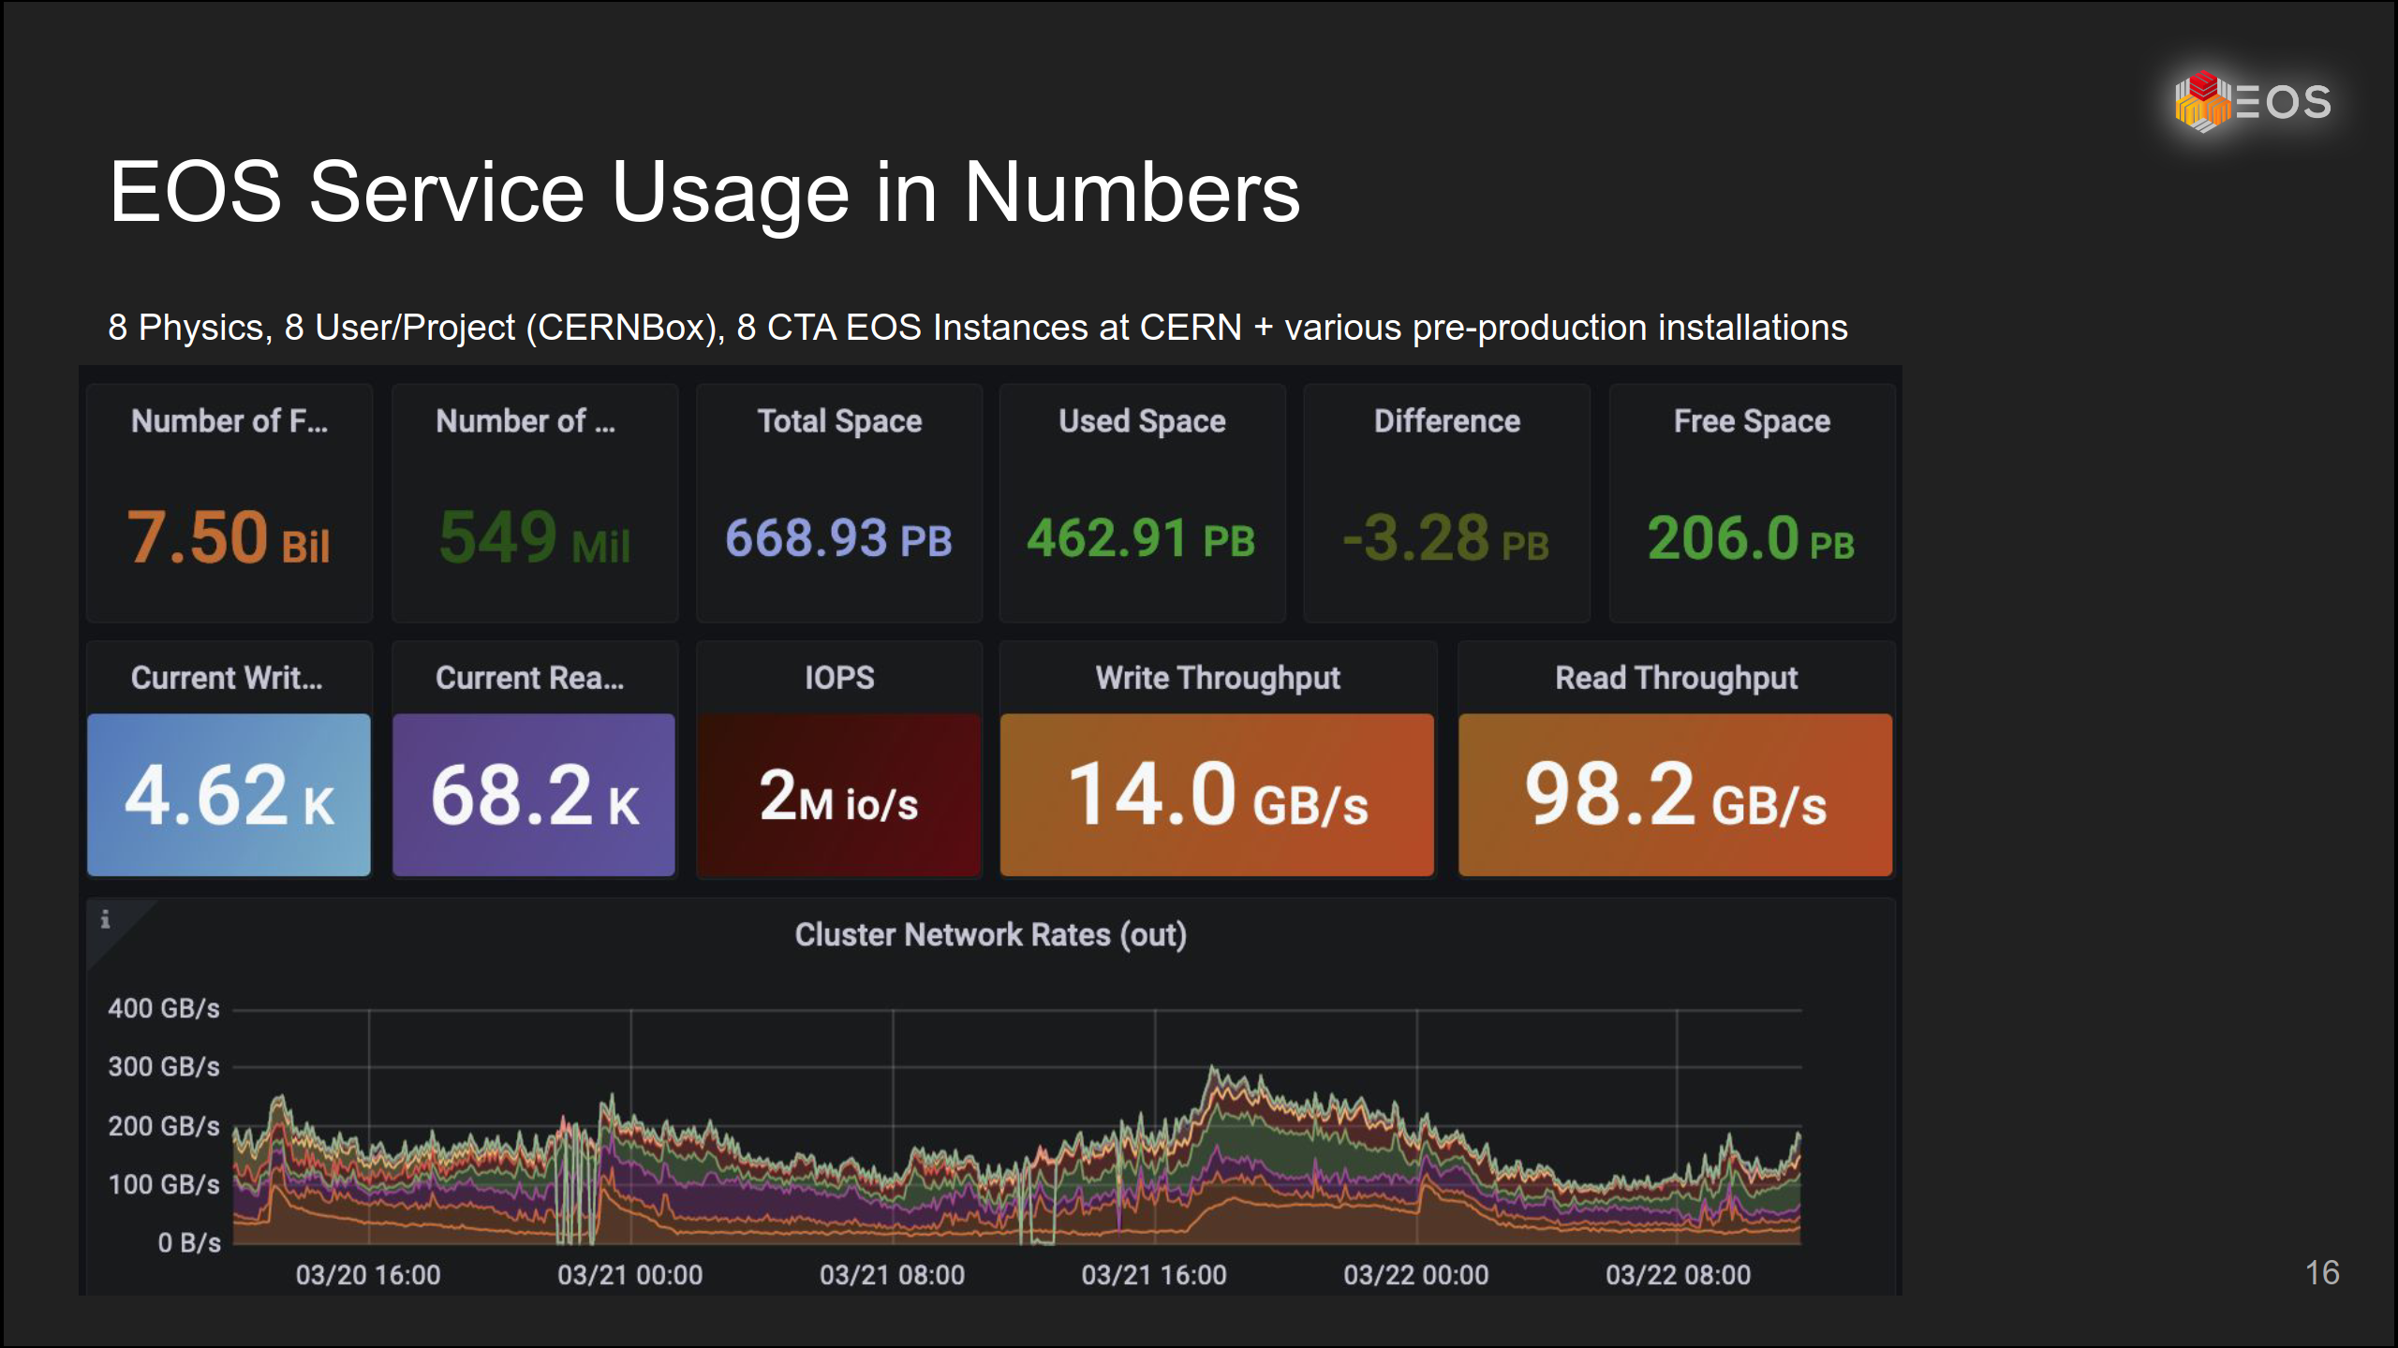Screen dimensions: 2398x1348
Task: Click the EOS logo icon
Action: click(2253, 102)
